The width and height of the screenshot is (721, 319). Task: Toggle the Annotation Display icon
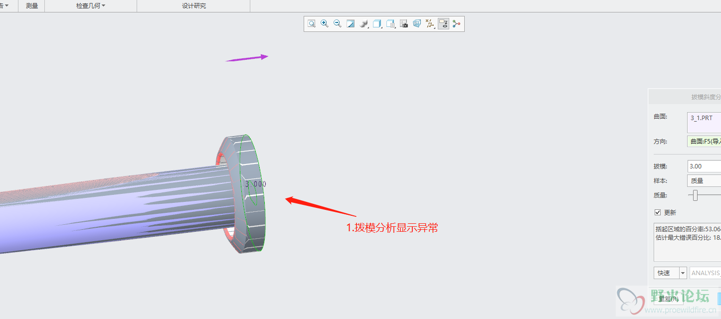coord(443,23)
